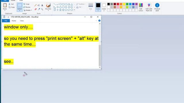184x103 pixels.
Task: Pick the purple color swatch
Action: pyautogui.click(x=136, y=4)
